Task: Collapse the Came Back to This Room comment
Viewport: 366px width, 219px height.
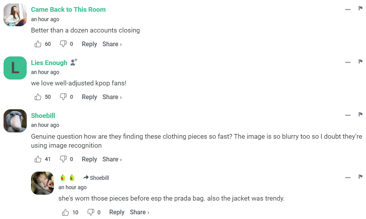Action: [x=348, y=9]
